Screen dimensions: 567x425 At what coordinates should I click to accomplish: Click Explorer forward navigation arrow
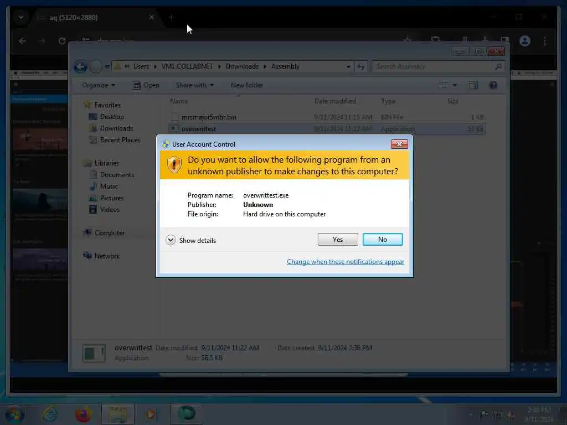tap(96, 66)
